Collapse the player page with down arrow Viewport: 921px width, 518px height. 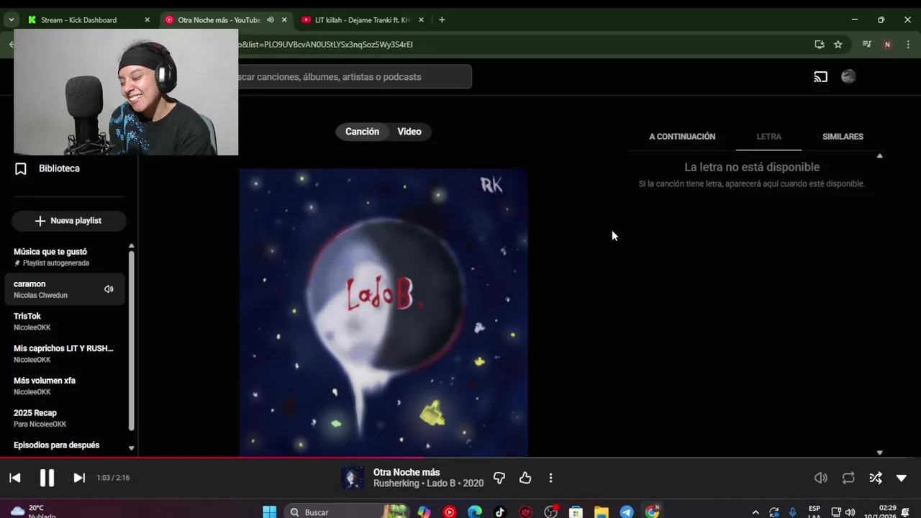pyautogui.click(x=902, y=478)
